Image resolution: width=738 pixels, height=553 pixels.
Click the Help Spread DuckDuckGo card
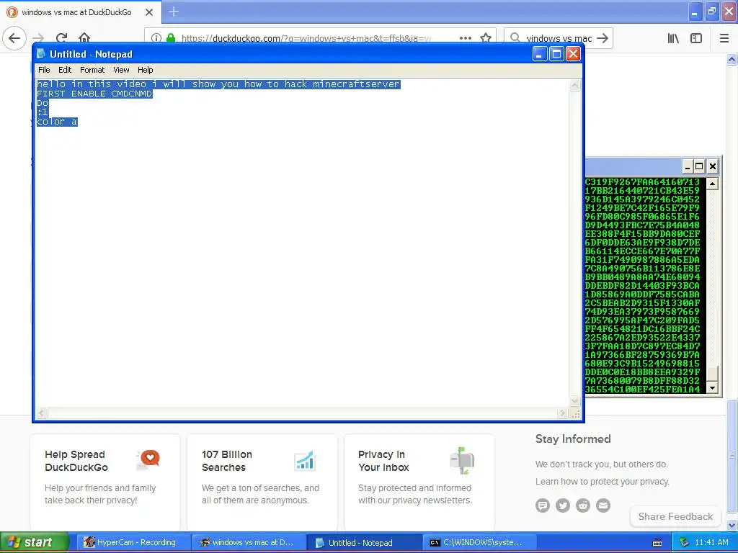point(105,482)
